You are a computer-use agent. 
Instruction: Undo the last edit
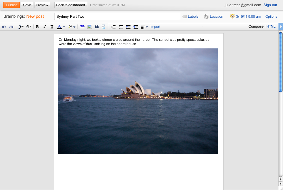(x=4, y=26)
